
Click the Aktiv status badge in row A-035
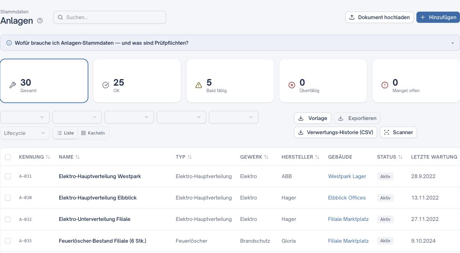click(385, 241)
